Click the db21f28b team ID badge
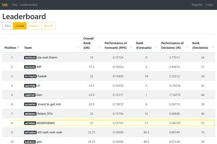Image resolution: width=217 pixels, height=144 pixels. [x=30, y=86]
